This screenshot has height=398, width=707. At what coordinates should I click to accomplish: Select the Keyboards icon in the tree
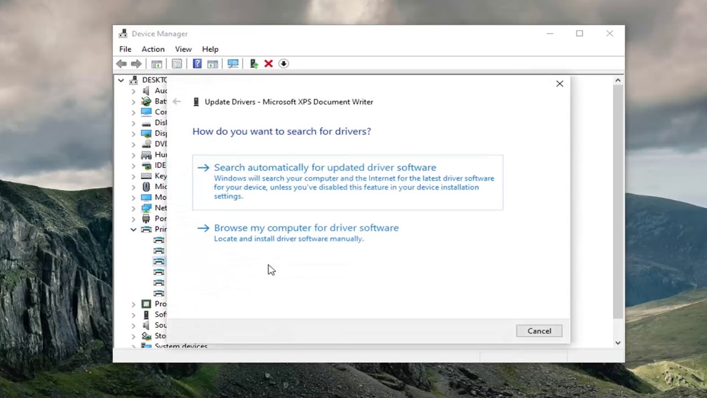pos(146,176)
